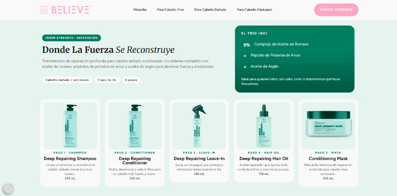Click the Aceite de Argán ingredient row
This screenshot has height=196, width=397.
(295, 67)
